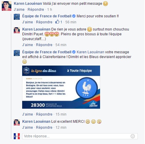
Task: Click Répondre under the 'Lol excellent MERCI' comment
Action: [x=44, y=128]
